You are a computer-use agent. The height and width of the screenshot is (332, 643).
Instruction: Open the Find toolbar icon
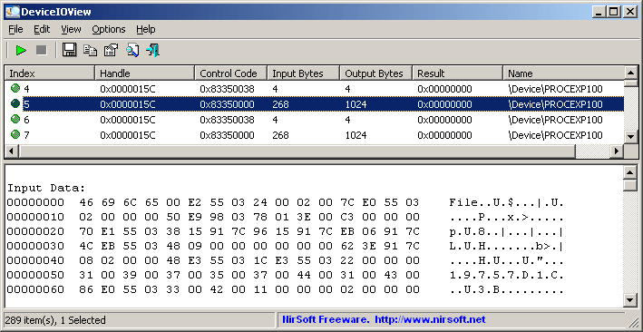point(132,51)
